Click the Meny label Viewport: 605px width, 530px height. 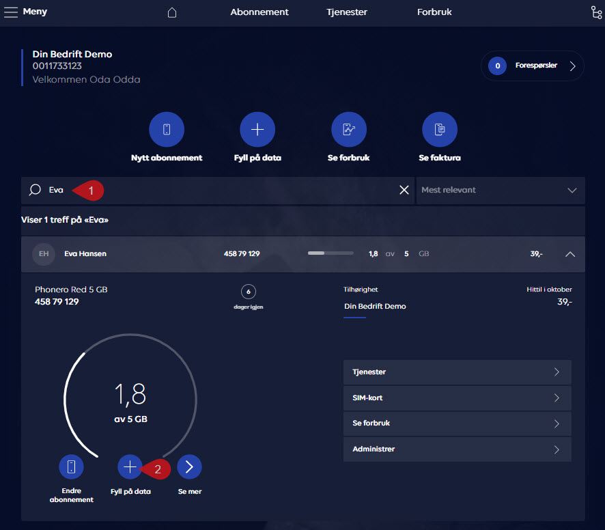coord(35,12)
